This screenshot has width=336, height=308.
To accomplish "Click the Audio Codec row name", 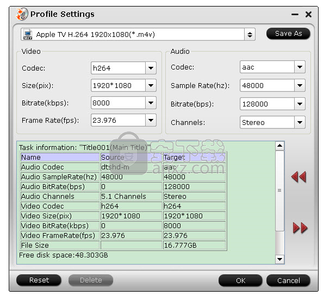I will pos(60,167).
